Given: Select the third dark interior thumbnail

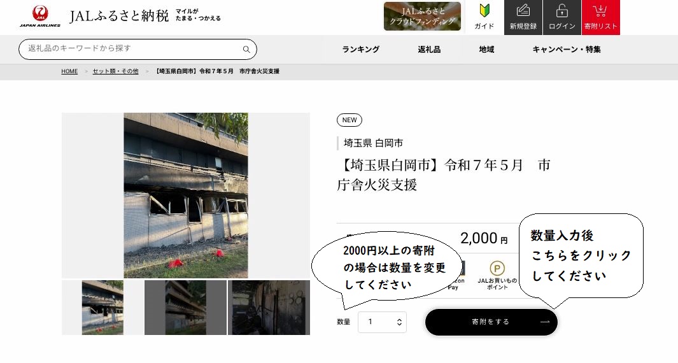Looking at the screenshot, I should click(x=269, y=308).
